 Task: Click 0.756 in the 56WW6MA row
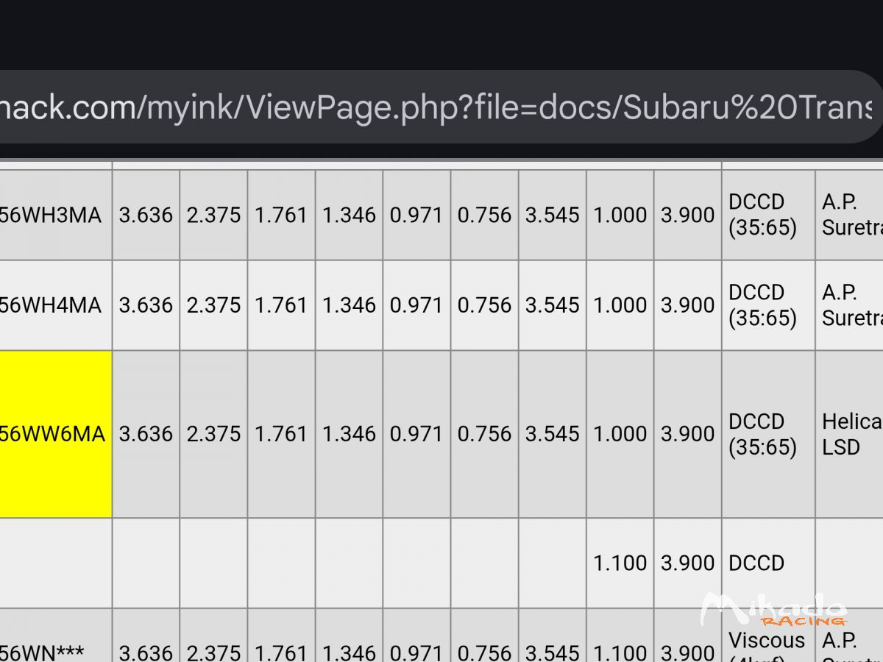click(484, 434)
